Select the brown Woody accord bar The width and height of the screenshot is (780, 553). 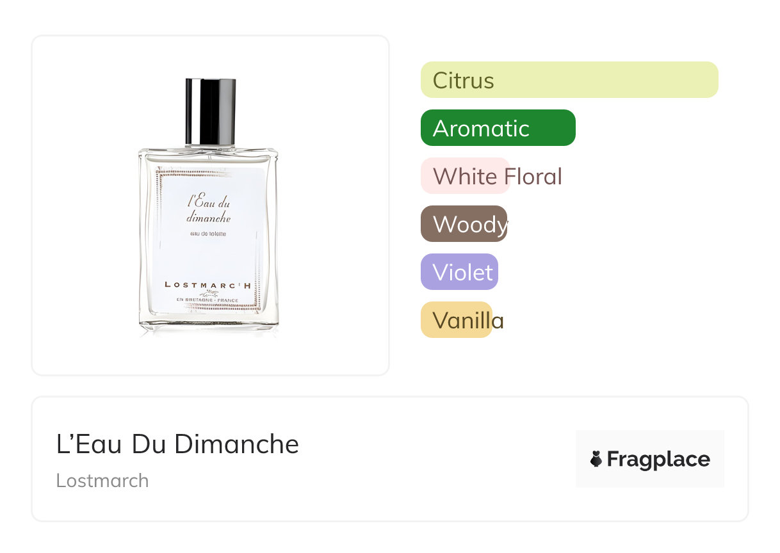point(464,224)
